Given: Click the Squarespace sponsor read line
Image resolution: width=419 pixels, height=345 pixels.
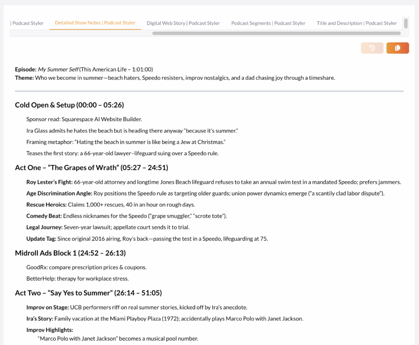Looking at the screenshot, I should (x=84, y=119).
